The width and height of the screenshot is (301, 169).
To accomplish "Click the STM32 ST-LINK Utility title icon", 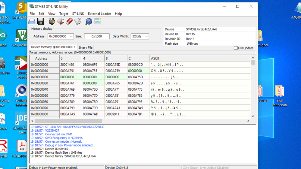I will (31, 6).
